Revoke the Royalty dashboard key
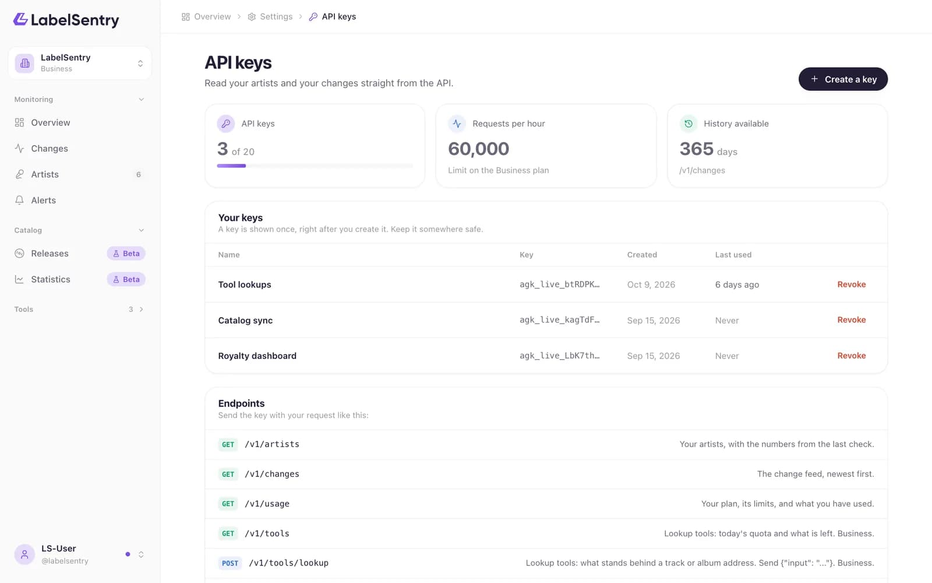 click(x=851, y=356)
